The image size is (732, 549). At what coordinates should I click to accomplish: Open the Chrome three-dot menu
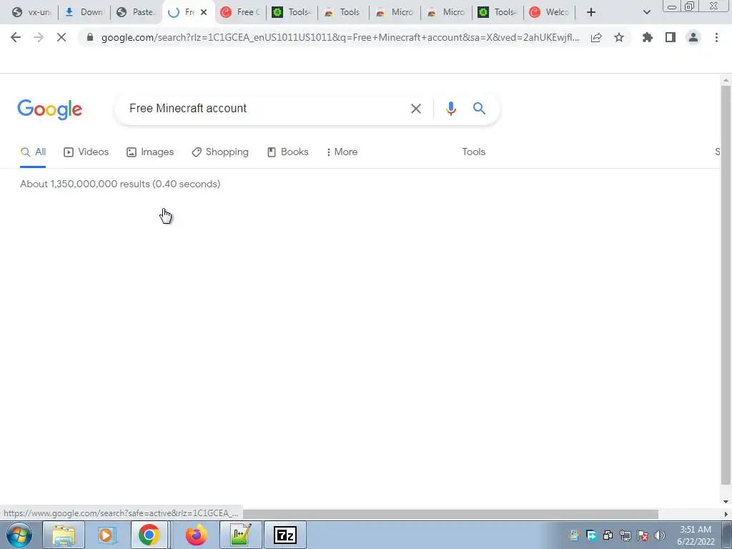(716, 37)
